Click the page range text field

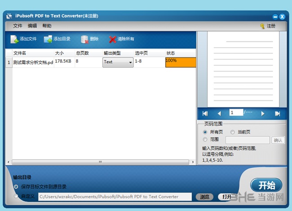click(248, 140)
